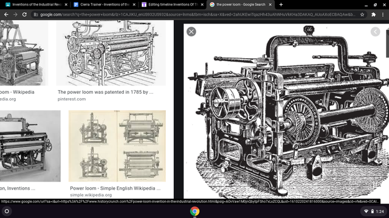The width and height of the screenshot is (389, 218).
Task: Bookmark this page with the star icon
Action: 362,15
